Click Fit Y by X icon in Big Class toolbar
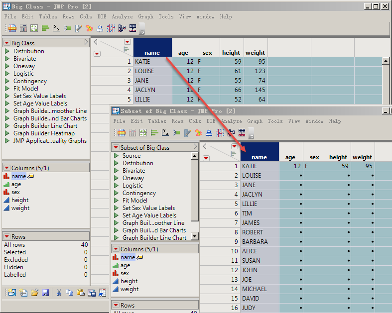 coord(56,28)
